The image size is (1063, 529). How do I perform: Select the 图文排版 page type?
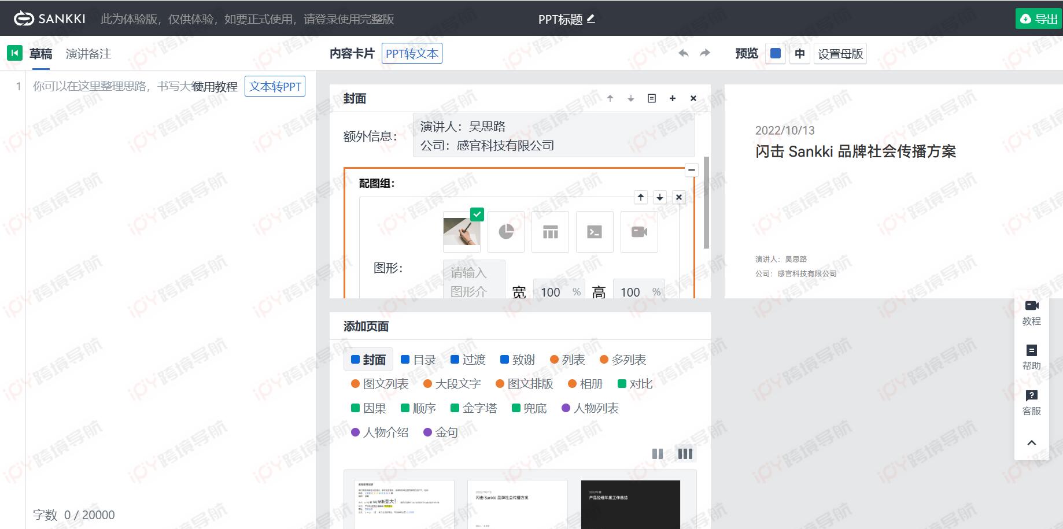click(x=525, y=384)
